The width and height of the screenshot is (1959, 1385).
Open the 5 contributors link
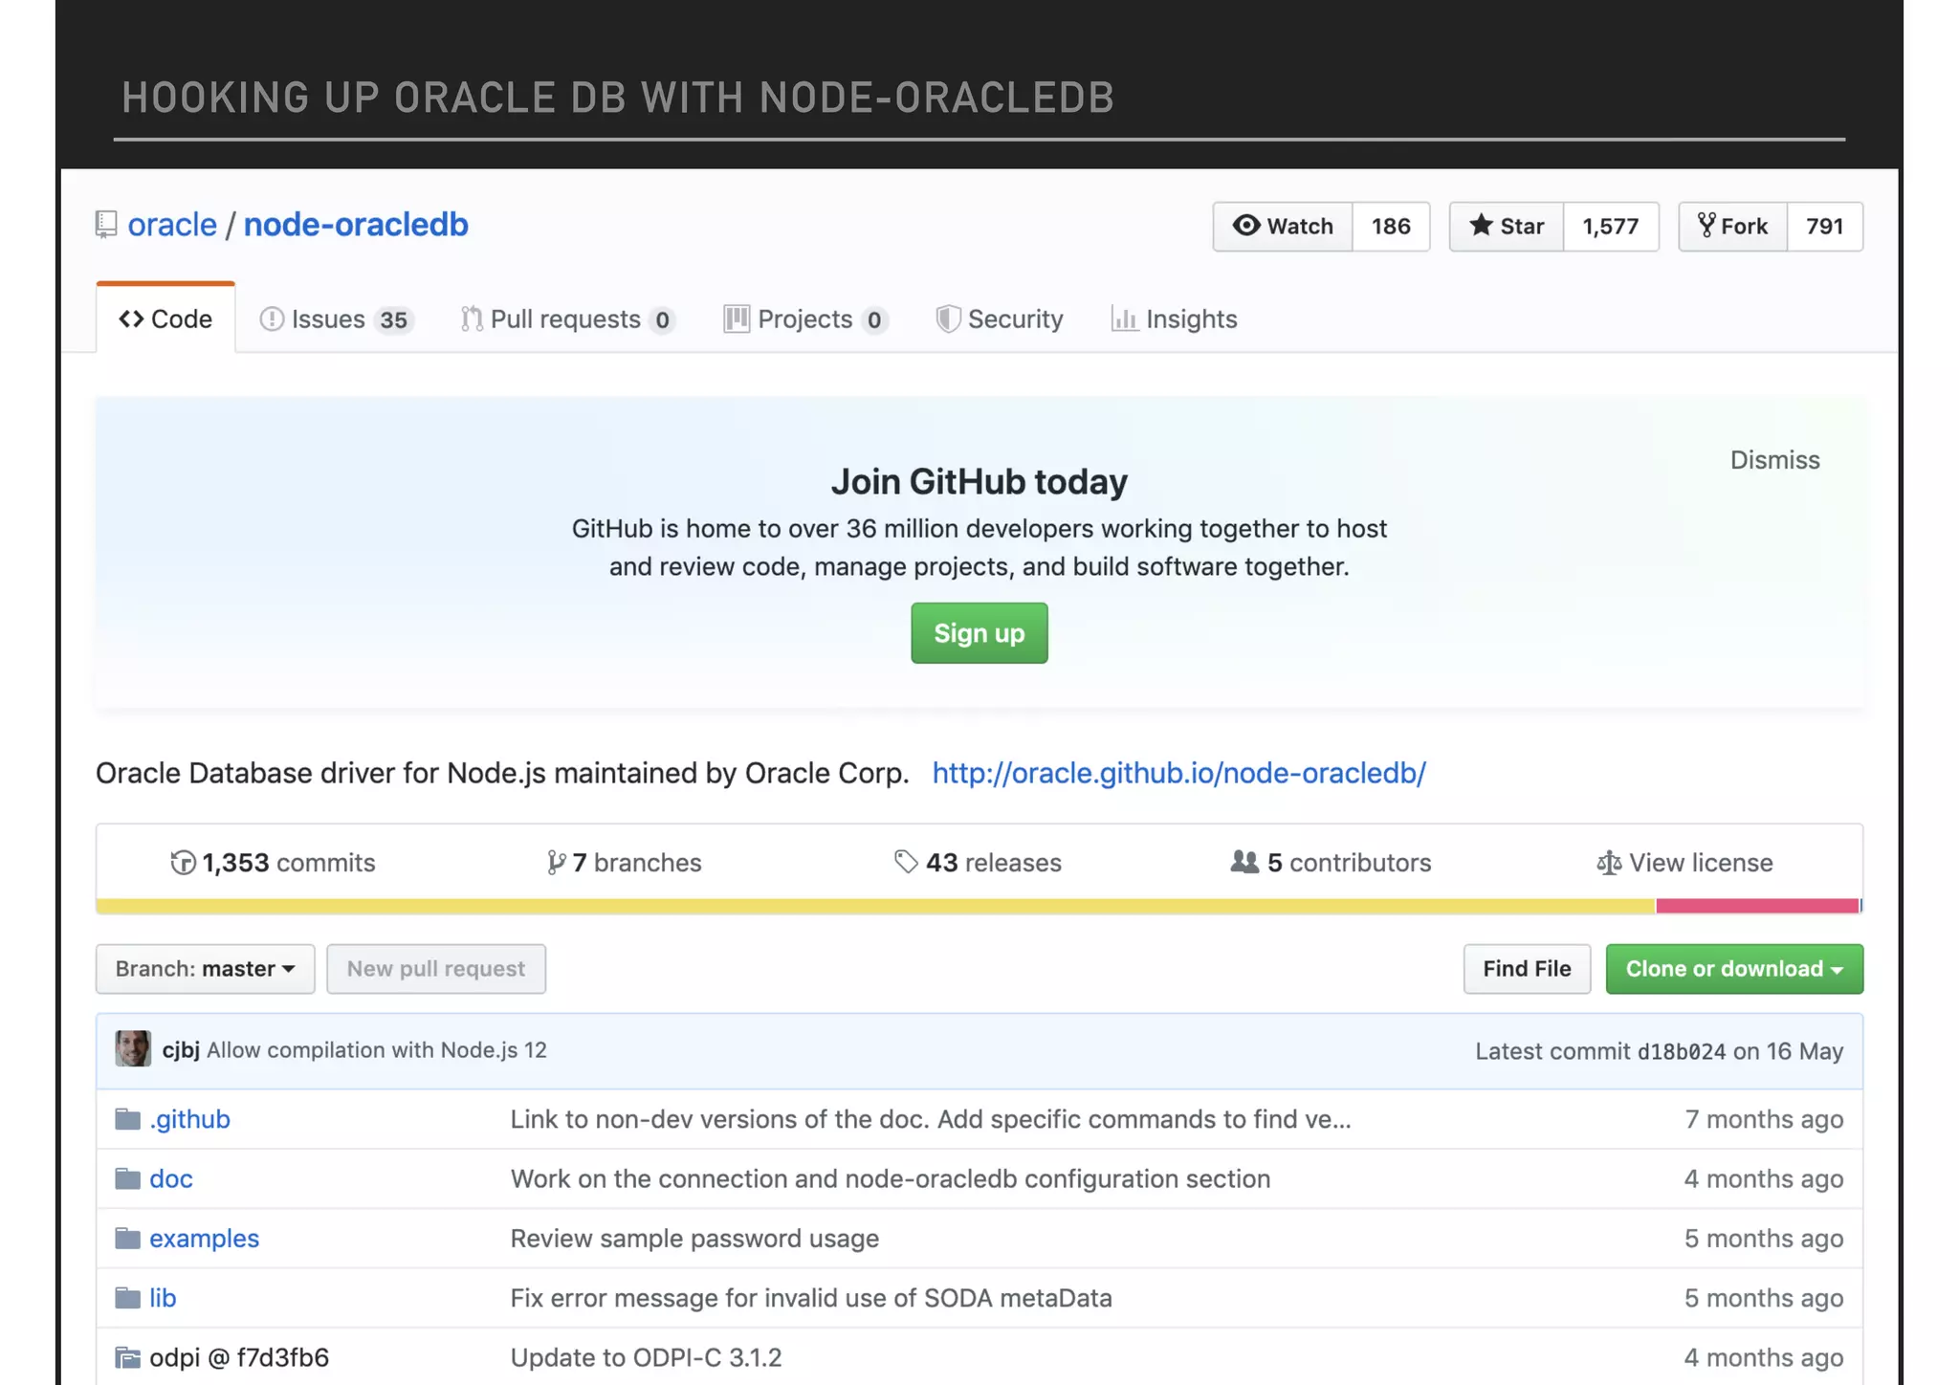[1331, 863]
